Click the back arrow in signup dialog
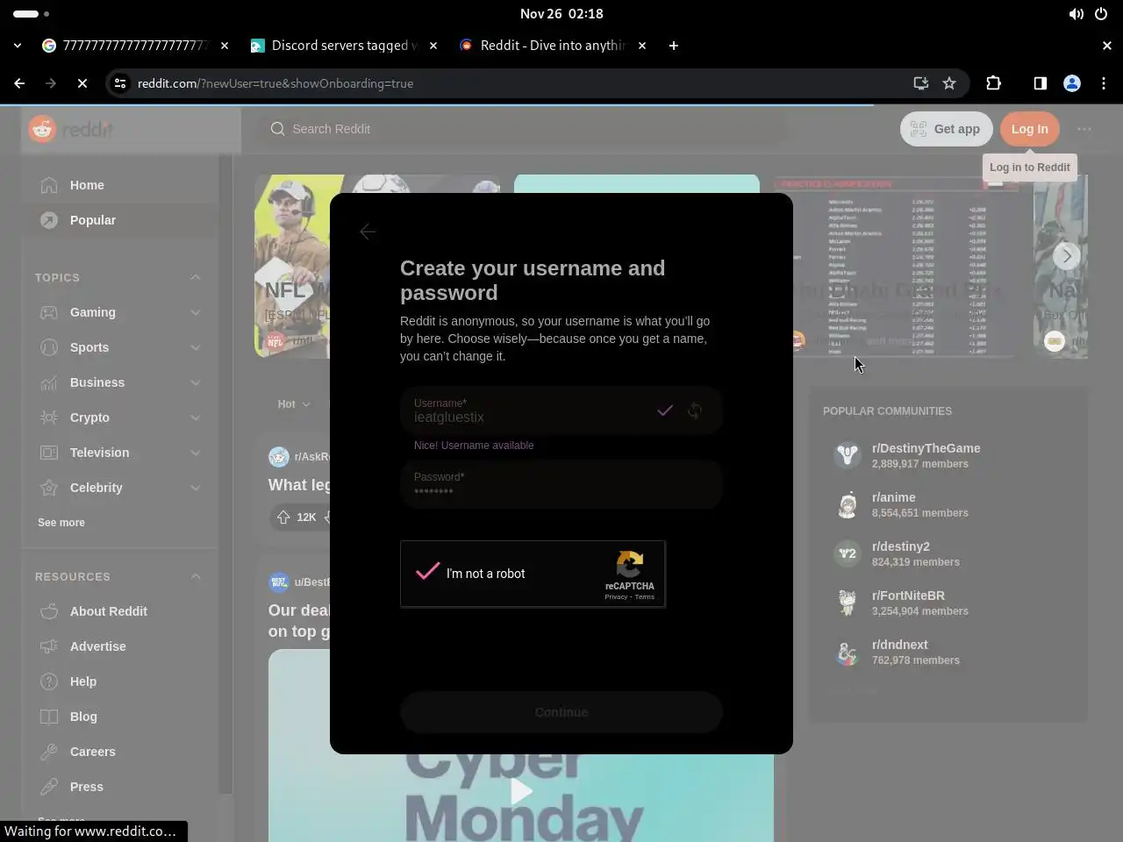This screenshot has height=842, width=1123. tap(368, 232)
